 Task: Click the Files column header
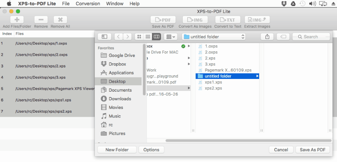pyautogui.click(x=19, y=34)
